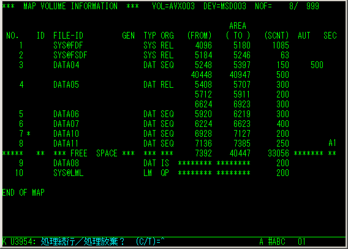
Task: Select the DATA08 file entry
Action: point(66,163)
